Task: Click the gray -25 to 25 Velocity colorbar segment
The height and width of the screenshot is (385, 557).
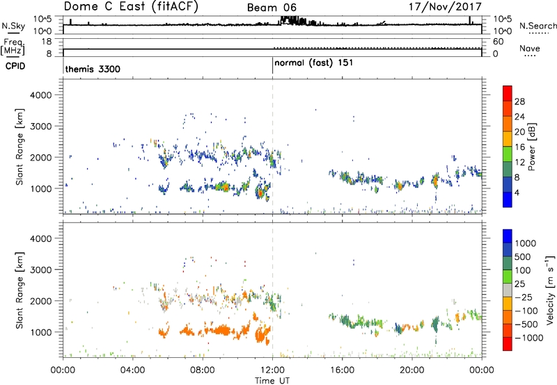Action: 508,290
